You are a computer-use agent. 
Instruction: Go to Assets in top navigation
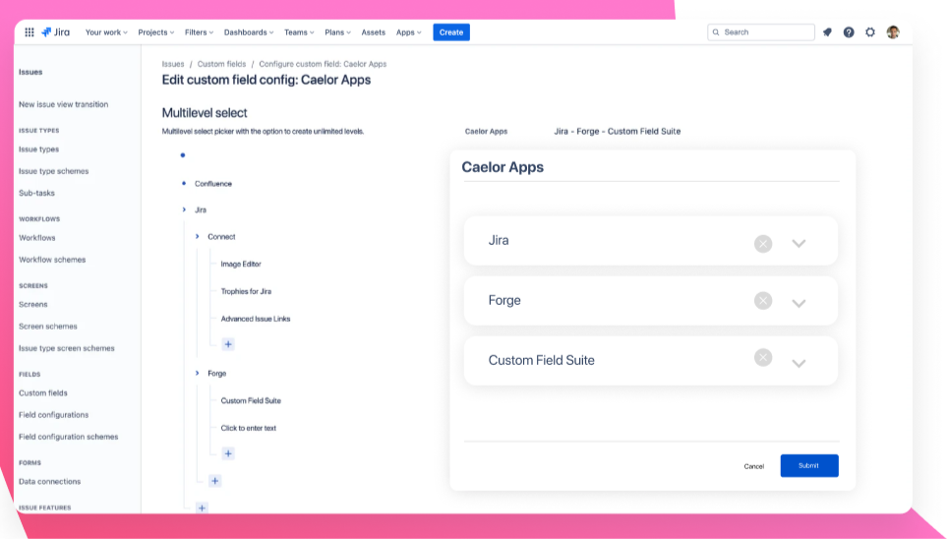click(374, 32)
